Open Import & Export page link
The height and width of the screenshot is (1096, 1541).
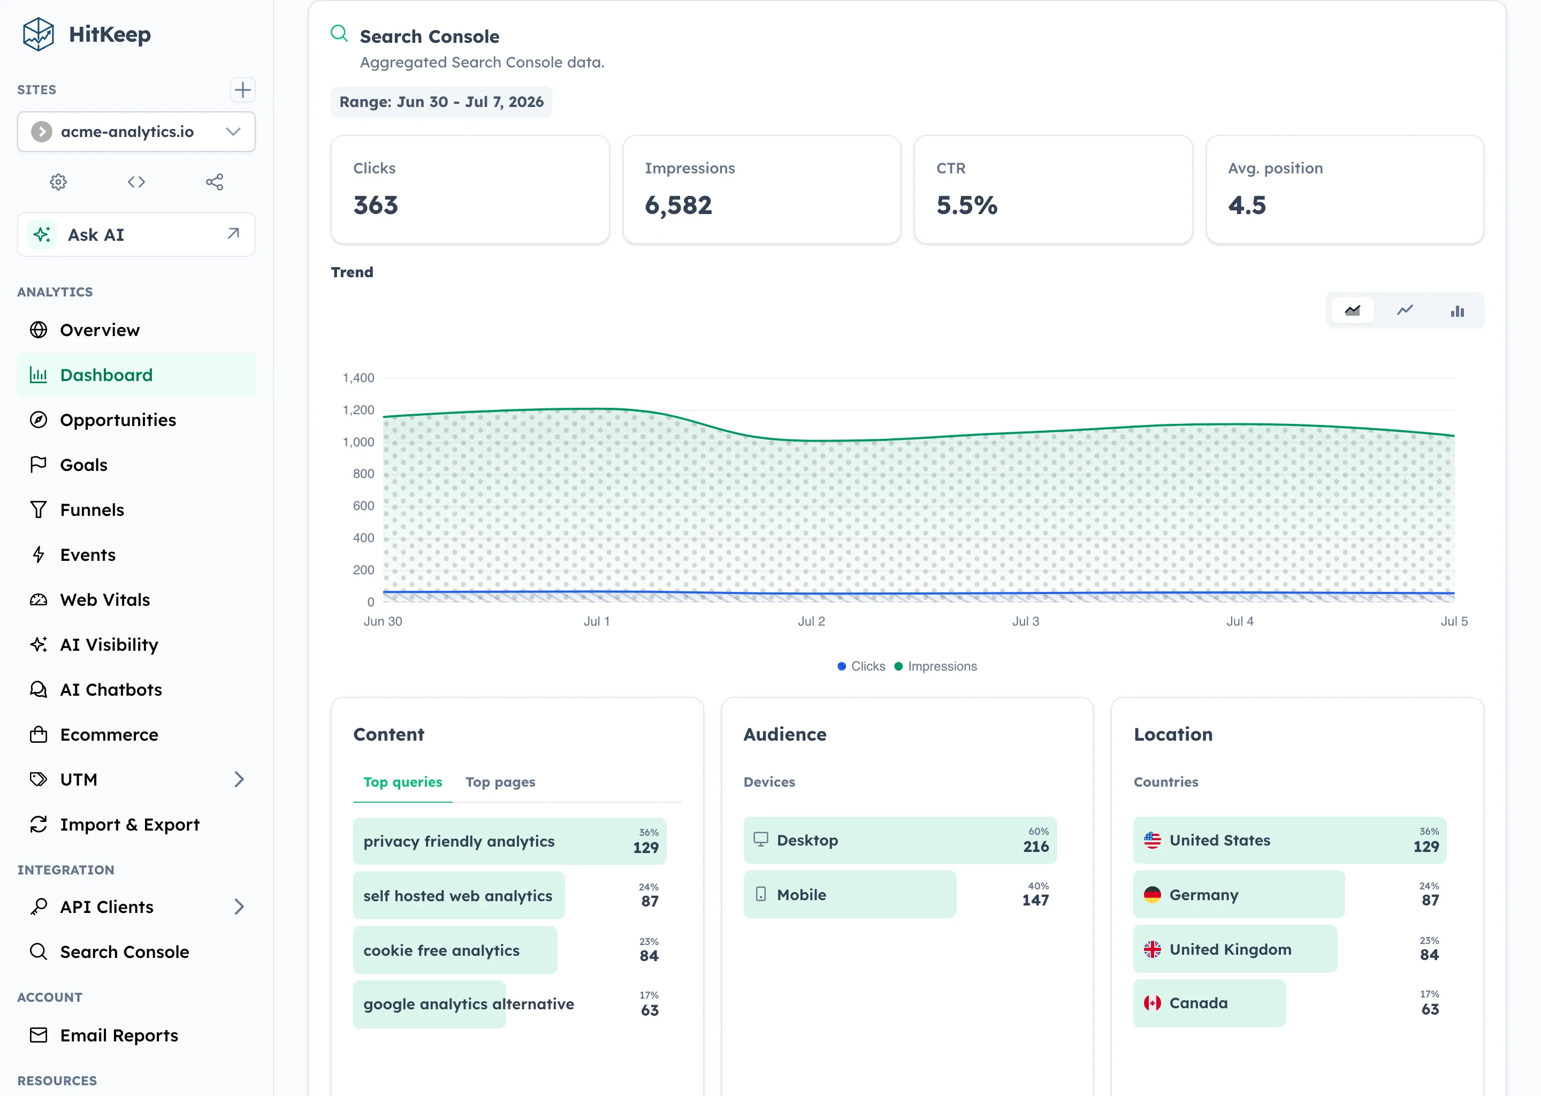click(136, 824)
